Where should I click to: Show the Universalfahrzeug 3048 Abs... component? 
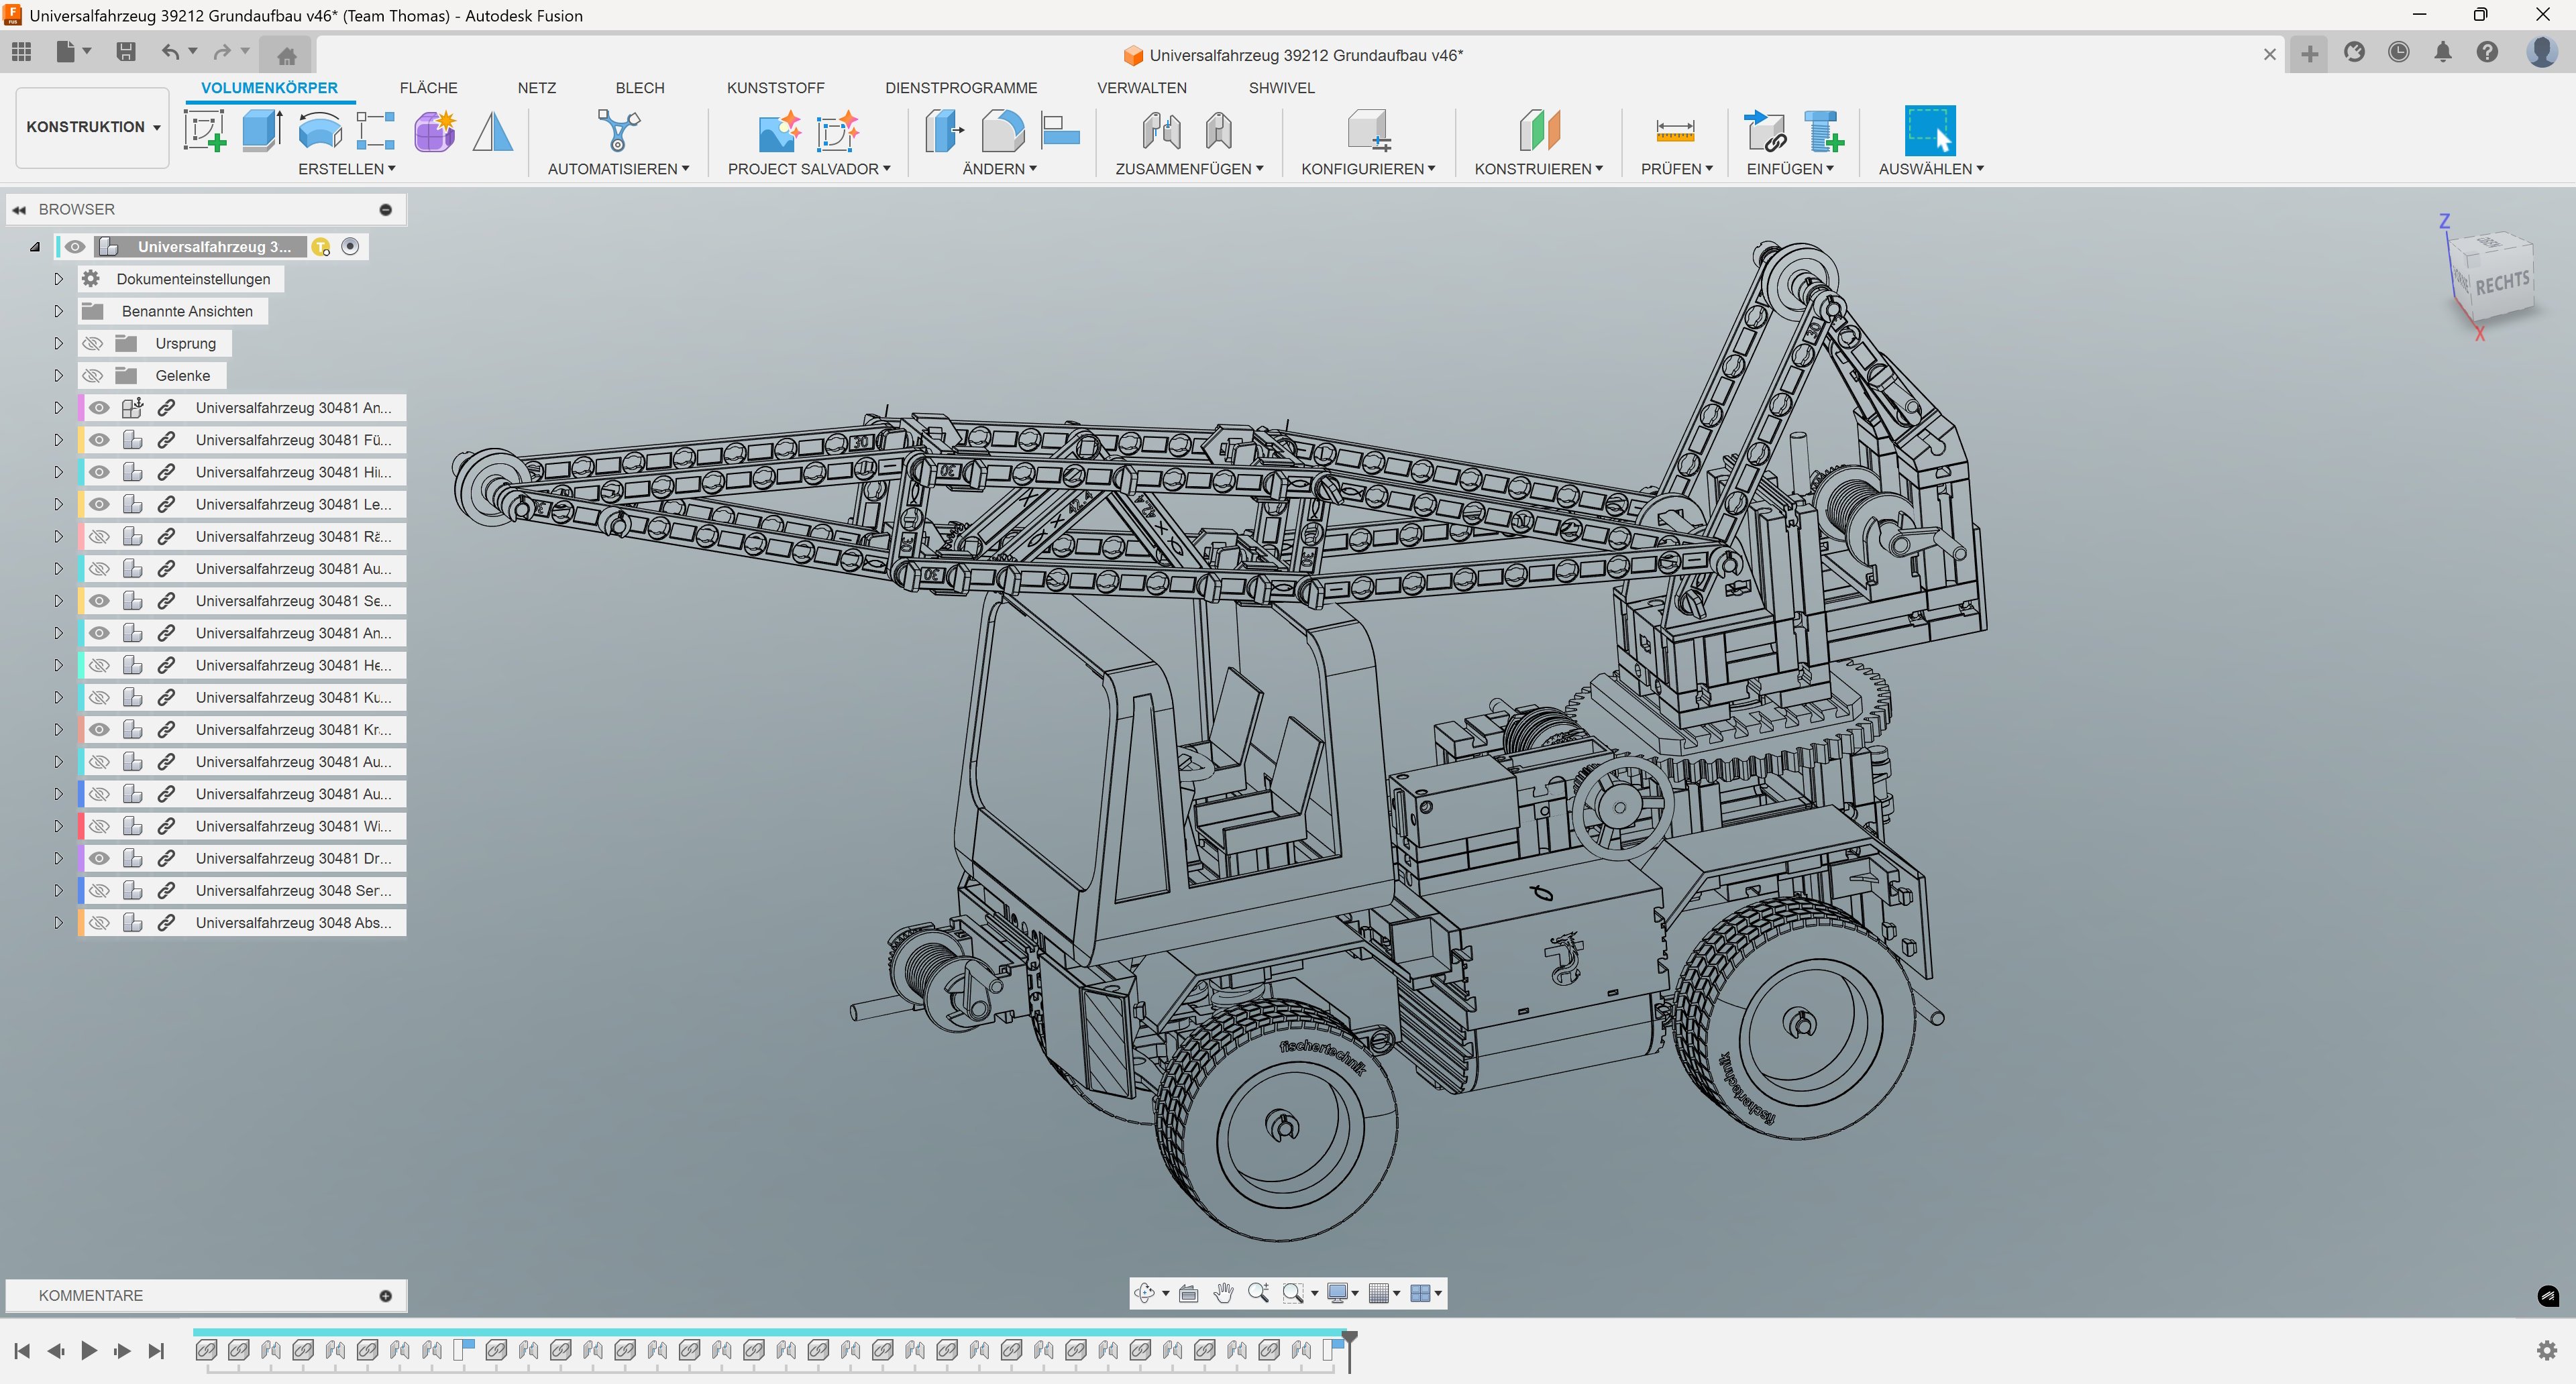tap(99, 923)
